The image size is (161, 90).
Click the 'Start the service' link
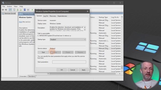[21, 22]
